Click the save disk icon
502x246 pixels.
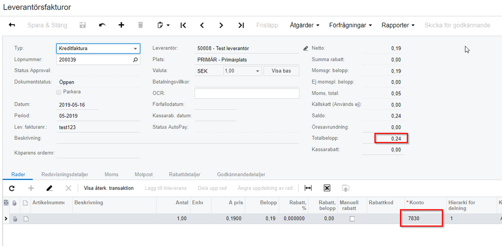[82, 25]
